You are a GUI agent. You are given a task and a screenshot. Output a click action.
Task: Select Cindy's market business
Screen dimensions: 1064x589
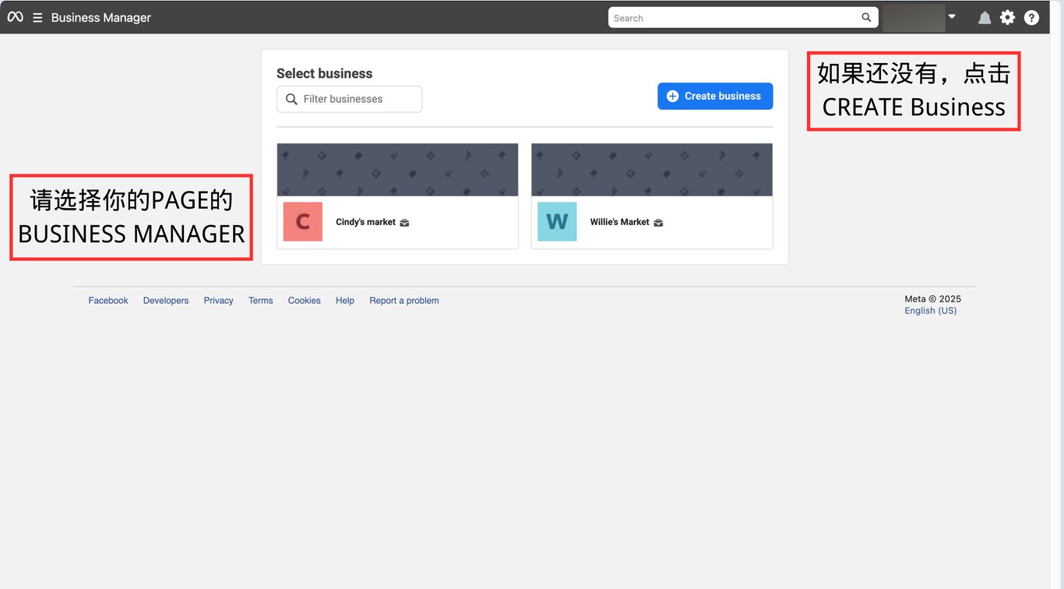[x=397, y=196]
